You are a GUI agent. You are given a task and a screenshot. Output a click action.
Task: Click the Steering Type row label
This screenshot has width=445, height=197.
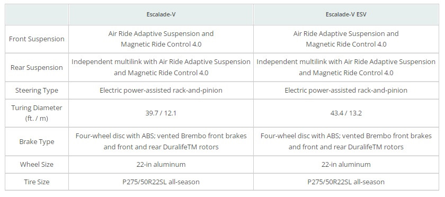[37, 90]
